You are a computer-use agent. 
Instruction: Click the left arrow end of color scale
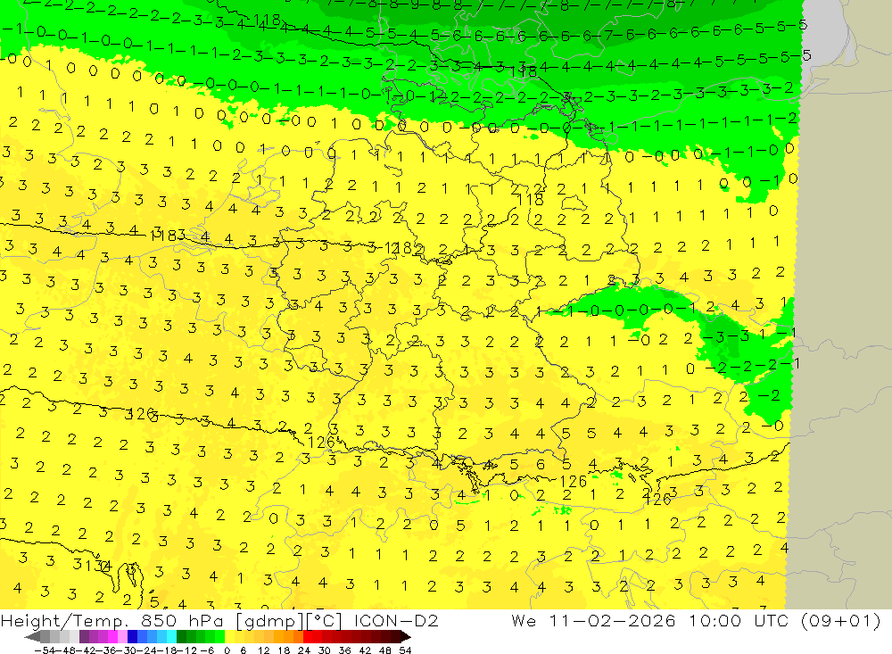point(32,636)
